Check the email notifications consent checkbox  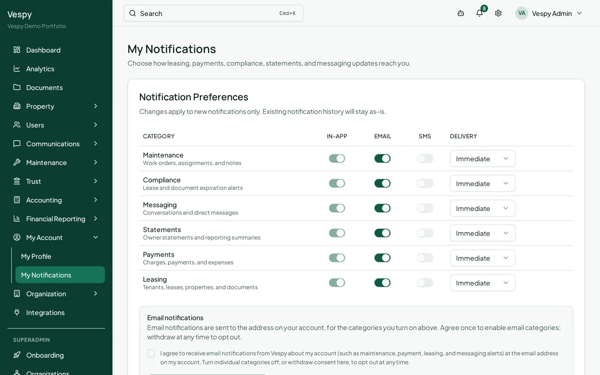tap(151, 353)
